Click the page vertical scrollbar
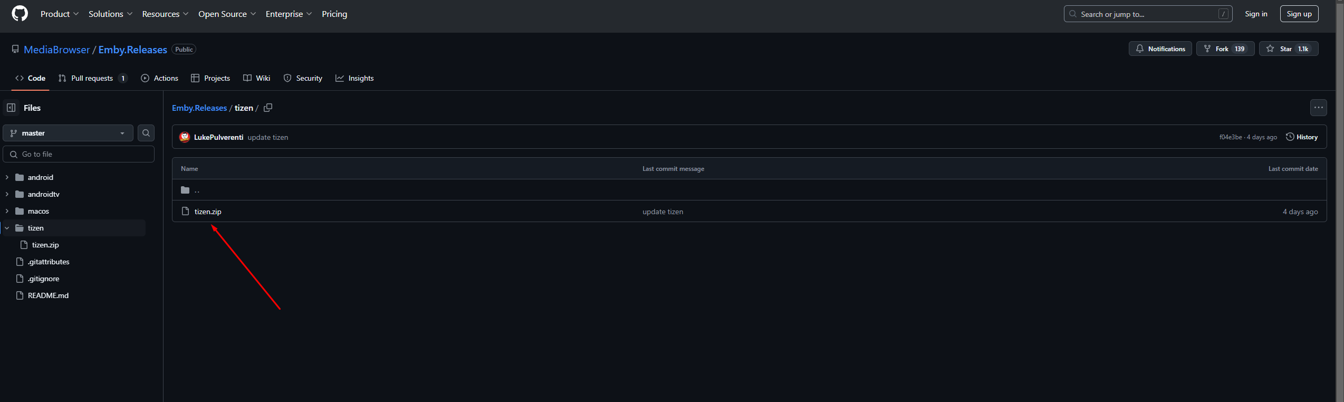This screenshot has width=1344, height=402. point(1340,201)
